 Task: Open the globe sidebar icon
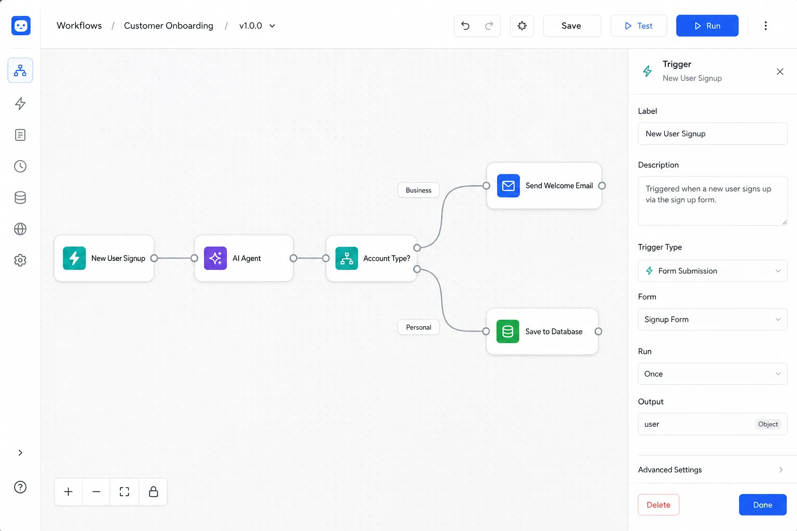[20, 229]
